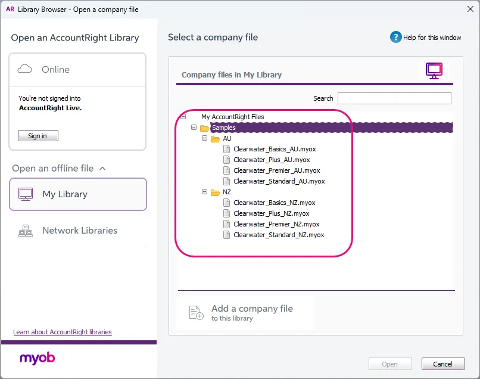Click the Cancel button
This screenshot has height=379, width=480.
tap(443, 364)
